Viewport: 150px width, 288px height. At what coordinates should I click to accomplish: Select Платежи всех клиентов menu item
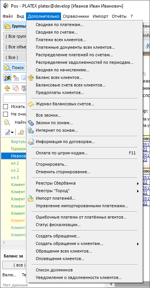(84, 40)
